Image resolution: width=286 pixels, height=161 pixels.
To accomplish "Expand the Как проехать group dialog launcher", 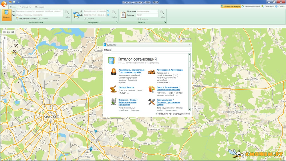I will click(117, 22).
